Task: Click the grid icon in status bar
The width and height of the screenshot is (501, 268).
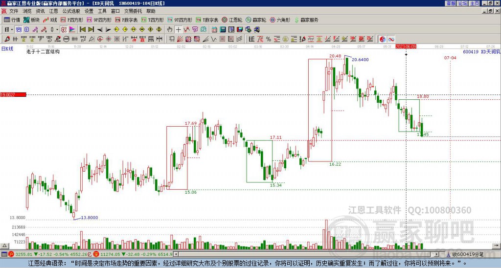Action: click(4, 254)
